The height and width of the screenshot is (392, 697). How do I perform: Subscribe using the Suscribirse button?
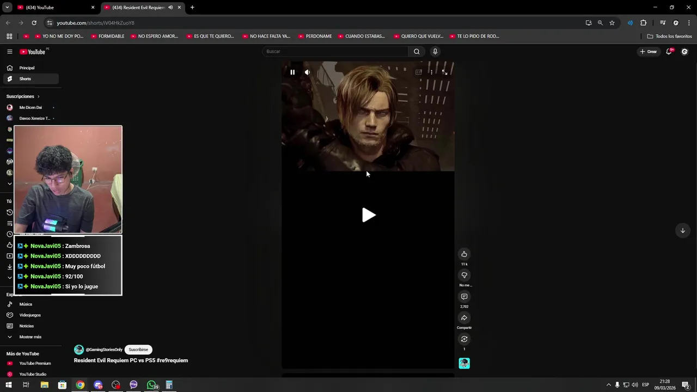pyautogui.click(x=138, y=350)
